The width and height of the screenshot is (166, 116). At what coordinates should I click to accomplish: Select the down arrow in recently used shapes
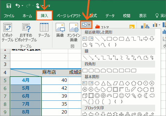click(152, 39)
